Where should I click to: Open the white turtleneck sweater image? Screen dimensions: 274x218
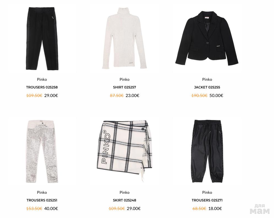pos(124,38)
